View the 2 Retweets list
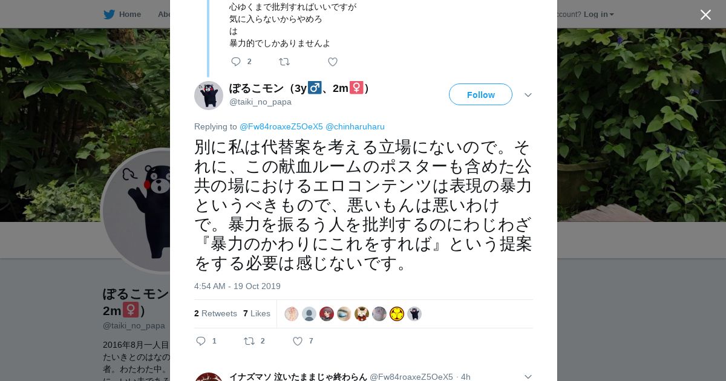This screenshot has width=726, height=381. coord(215,313)
